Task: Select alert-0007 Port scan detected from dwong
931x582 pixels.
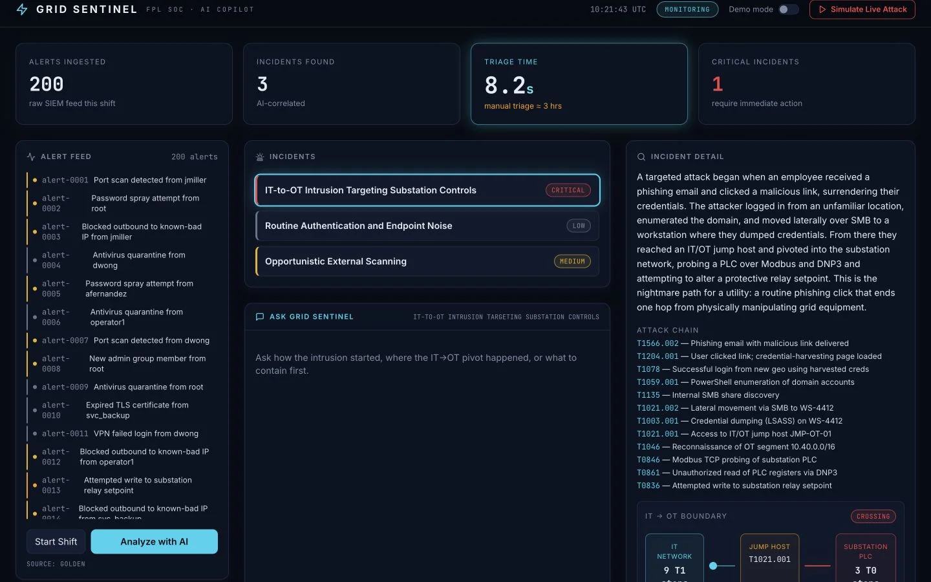Action: click(122, 341)
